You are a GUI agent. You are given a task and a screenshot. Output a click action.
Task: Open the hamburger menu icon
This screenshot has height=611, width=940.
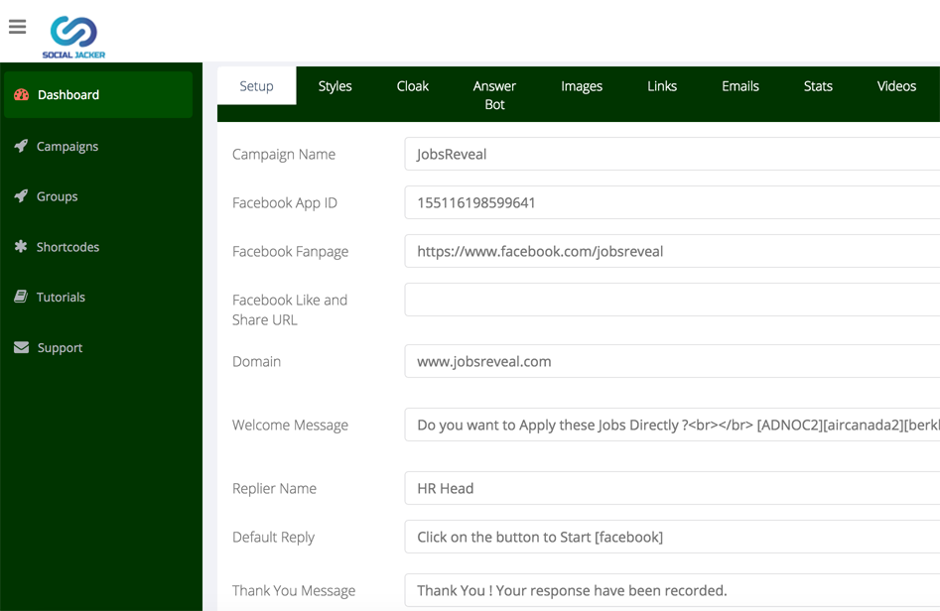(18, 27)
